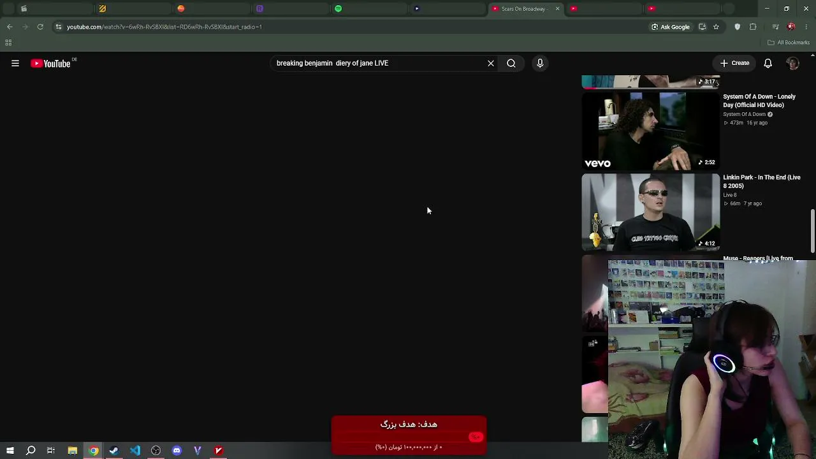Clear the search box with the X
This screenshot has width=816, height=459.
(491, 63)
